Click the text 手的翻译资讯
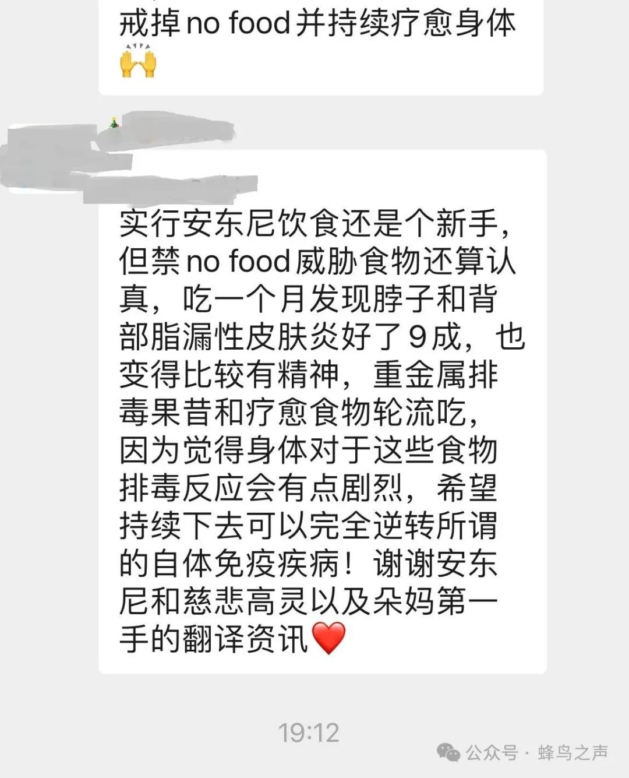This screenshot has width=629, height=778. pos(214,639)
